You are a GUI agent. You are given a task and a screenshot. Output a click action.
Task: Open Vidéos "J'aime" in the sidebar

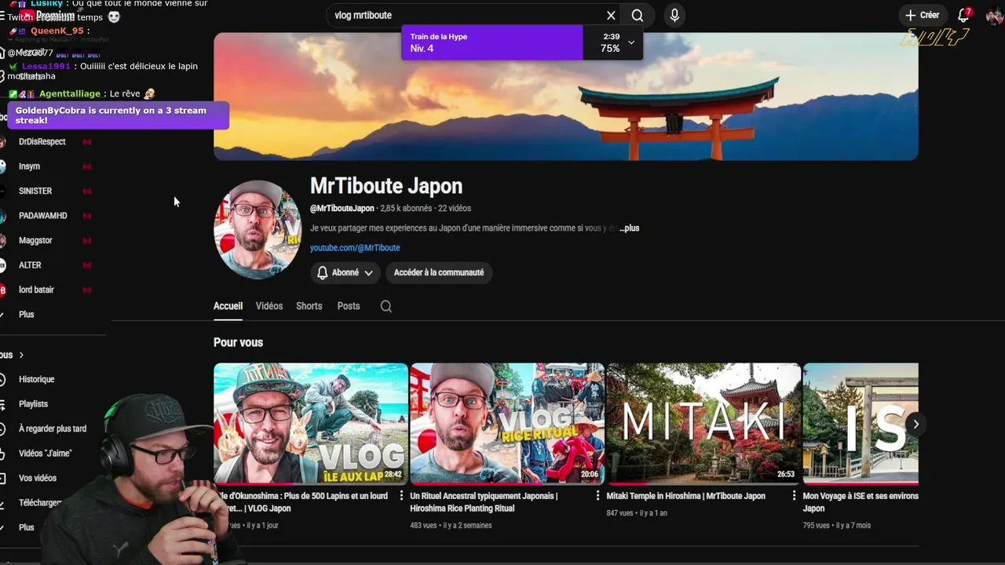point(47,454)
